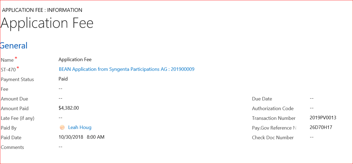Click the empty Authorization Code field
The height and width of the screenshot is (164, 353).
(x=312, y=108)
